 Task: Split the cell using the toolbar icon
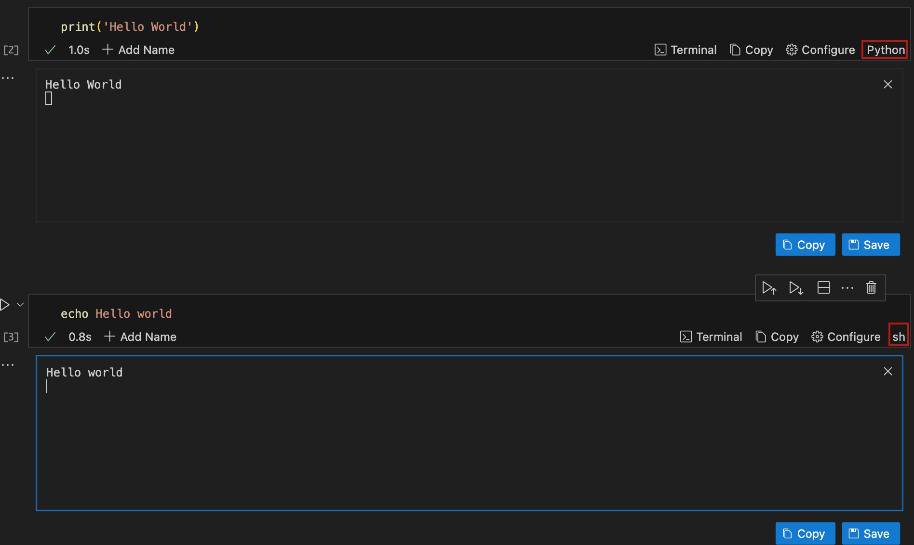pyautogui.click(x=823, y=288)
